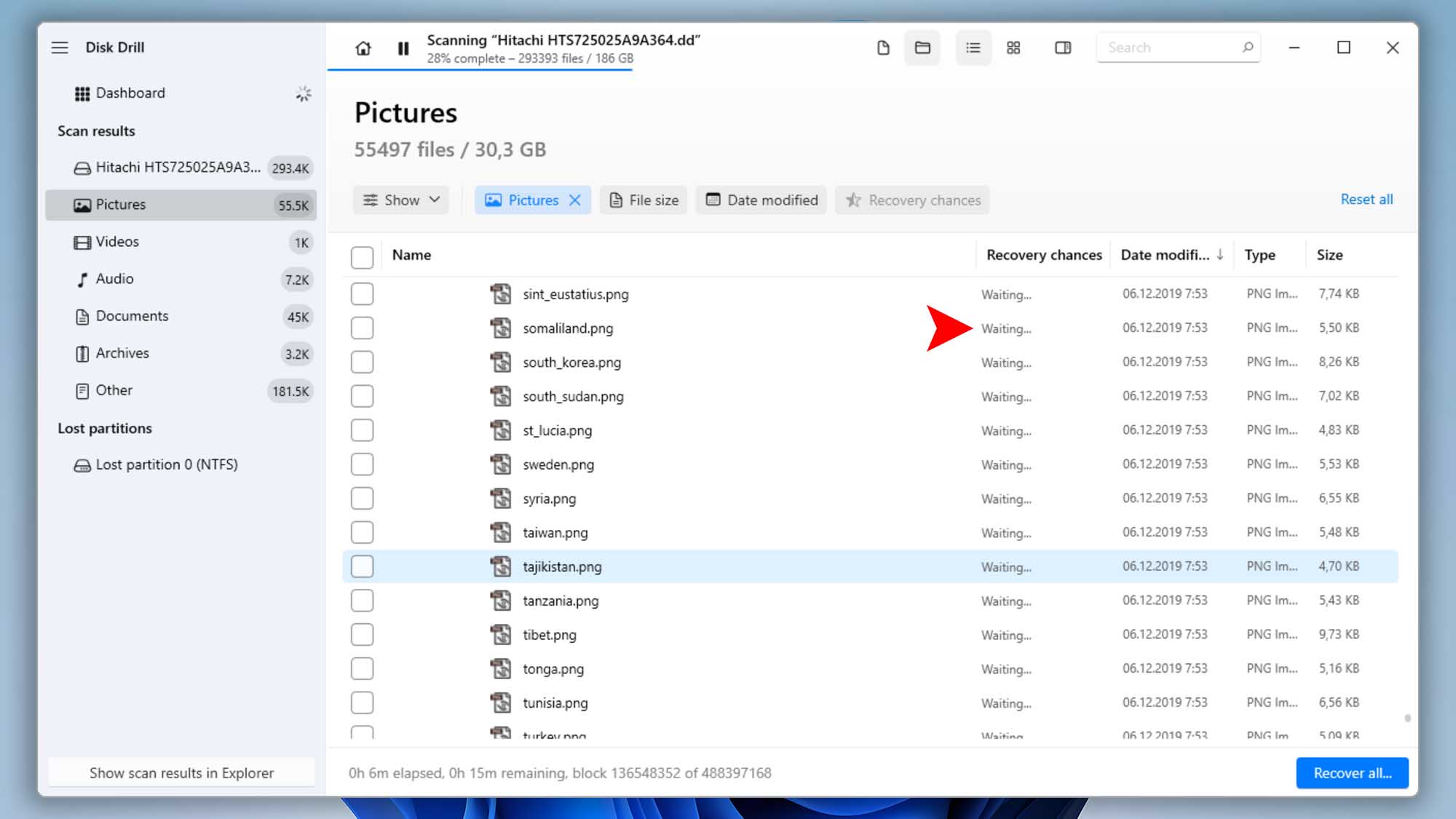Click the scan progress bar
1456x819 pixels.
click(x=480, y=69)
